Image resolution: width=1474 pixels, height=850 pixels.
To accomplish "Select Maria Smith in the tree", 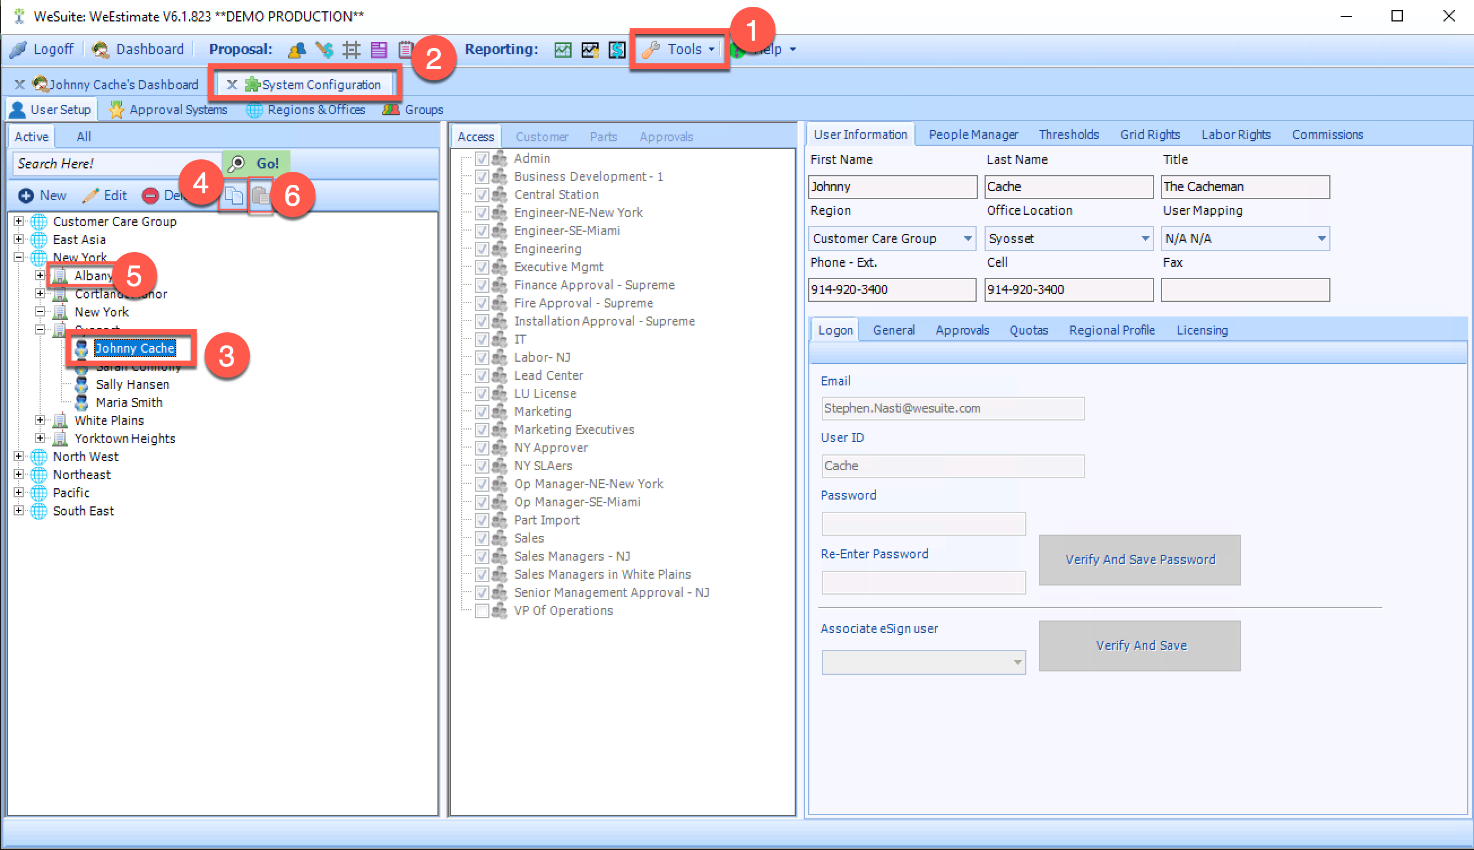I will pos(129,403).
